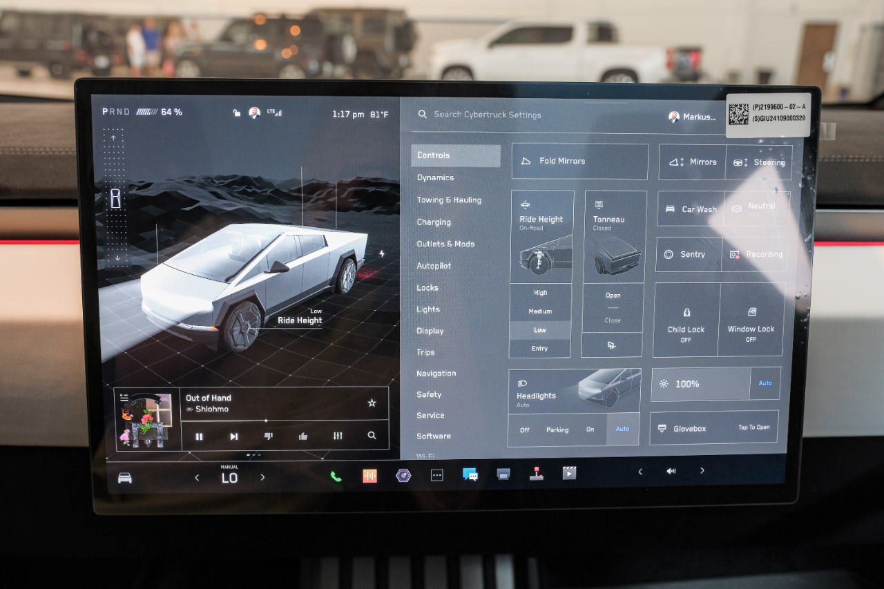Thumbs up the song Out of Hand
The image size is (884, 589).
tap(302, 436)
